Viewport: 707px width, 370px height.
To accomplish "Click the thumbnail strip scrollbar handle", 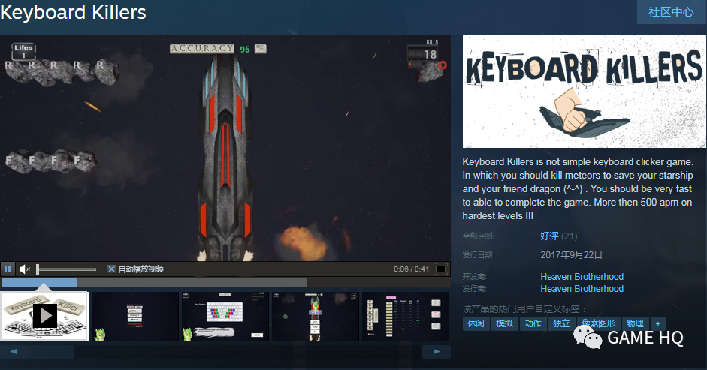I will 52,351.
